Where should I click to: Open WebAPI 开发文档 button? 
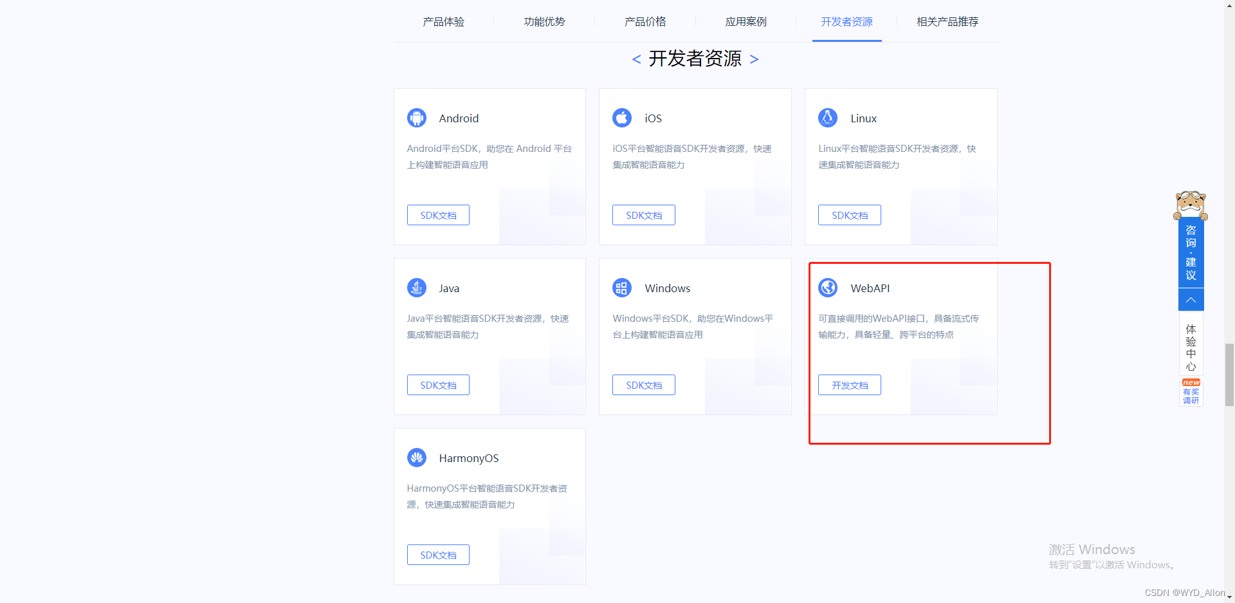tap(850, 385)
